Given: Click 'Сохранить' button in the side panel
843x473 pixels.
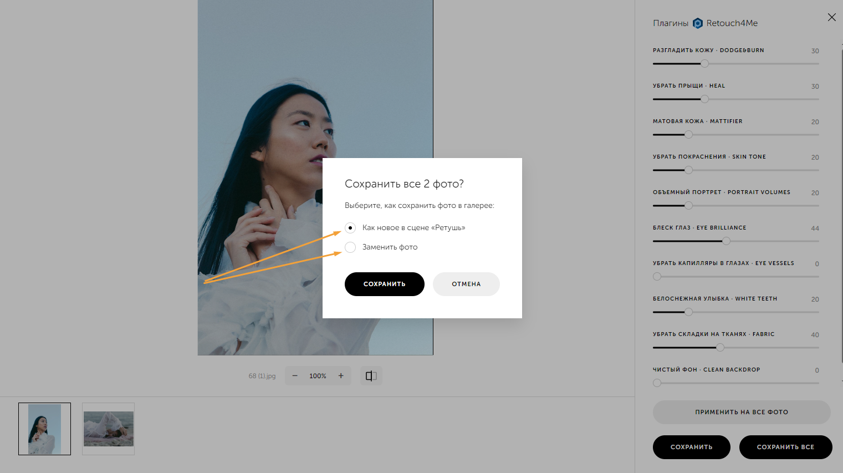Looking at the screenshot, I should [691, 447].
